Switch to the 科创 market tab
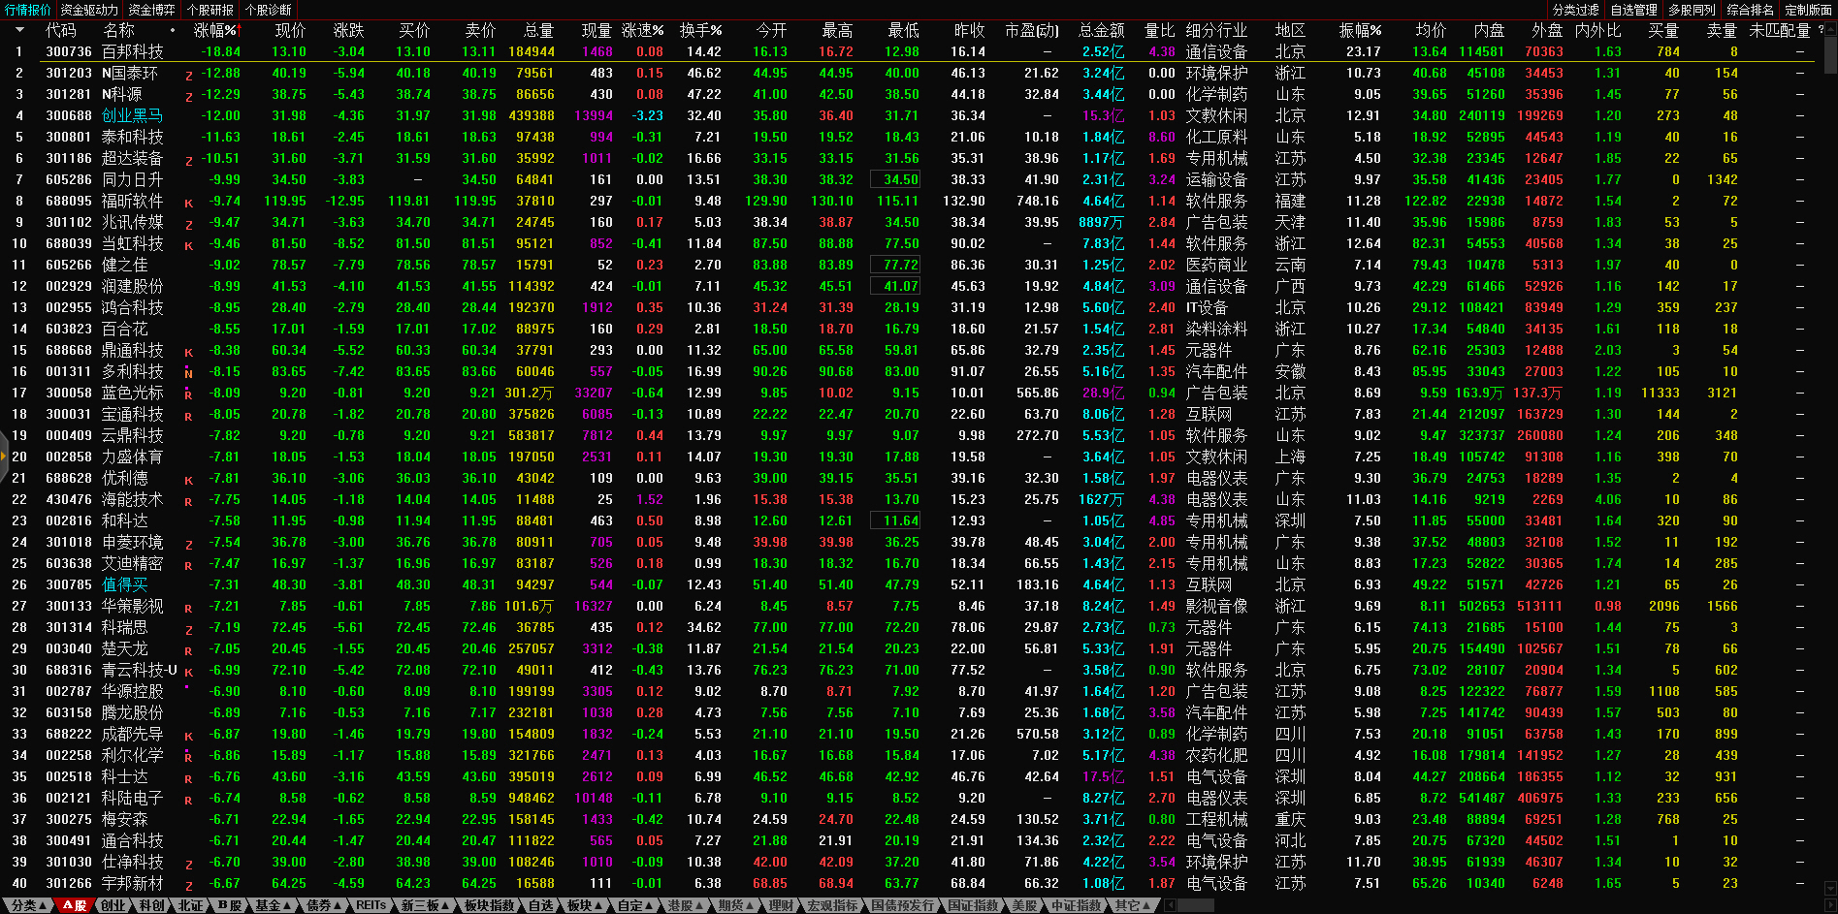 click(152, 905)
